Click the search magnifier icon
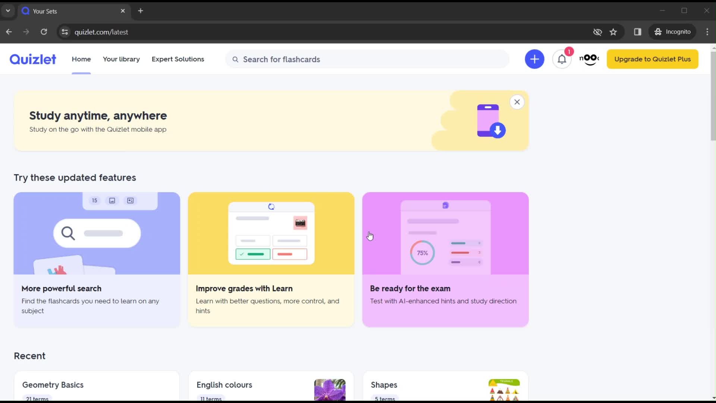The width and height of the screenshot is (716, 403). (x=236, y=59)
